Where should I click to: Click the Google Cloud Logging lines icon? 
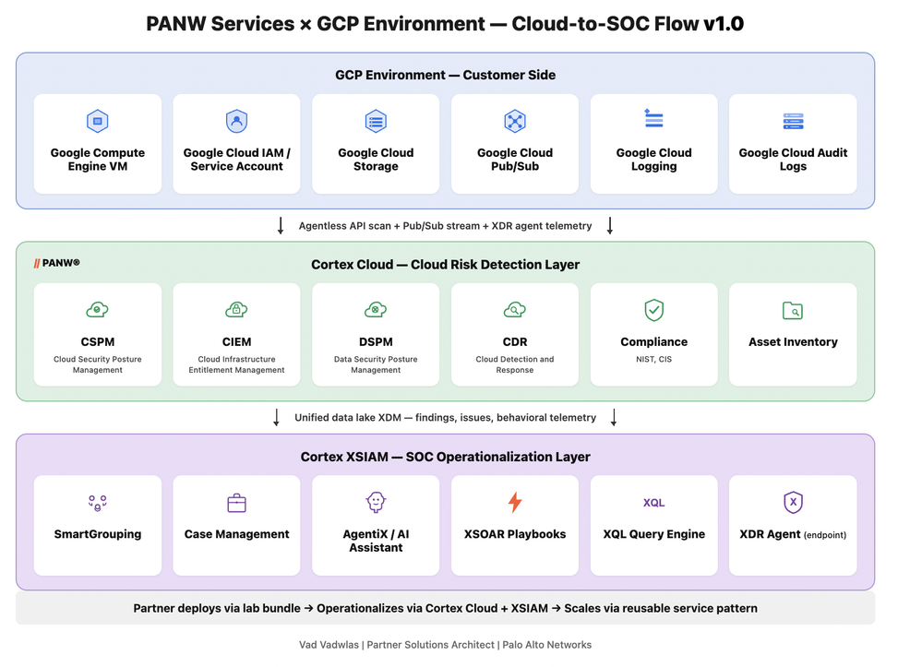(x=653, y=119)
